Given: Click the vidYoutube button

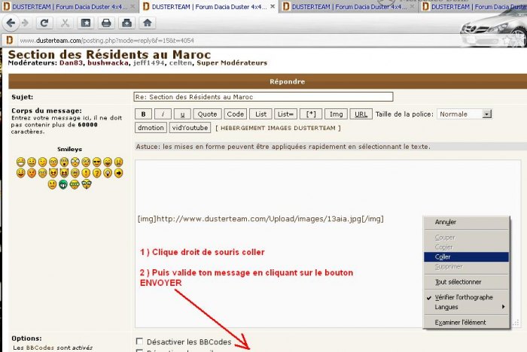Looking at the screenshot, I should click(190, 128).
